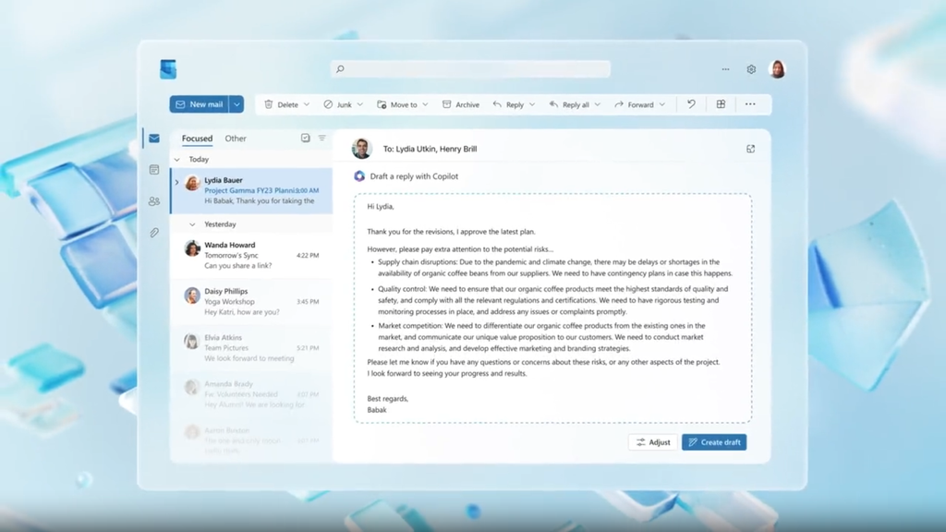
Task: Open the Settings gear icon
Action: coord(751,69)
